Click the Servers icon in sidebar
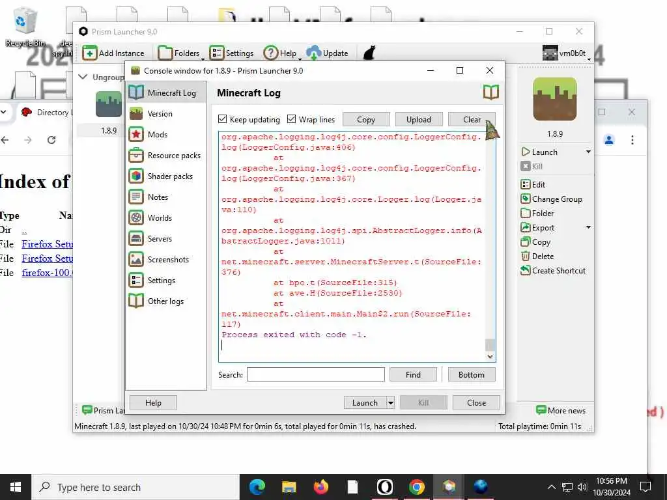Viewport: 667px width, 500px height. (136, 238)
